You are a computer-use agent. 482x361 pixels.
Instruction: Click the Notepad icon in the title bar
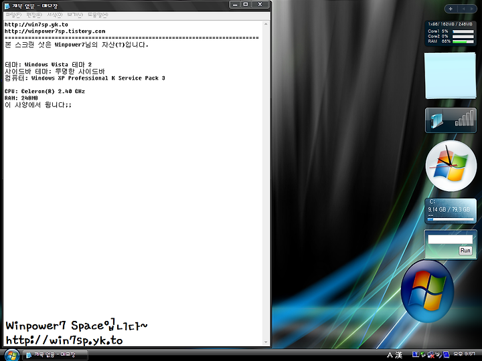tap(7, 6)
